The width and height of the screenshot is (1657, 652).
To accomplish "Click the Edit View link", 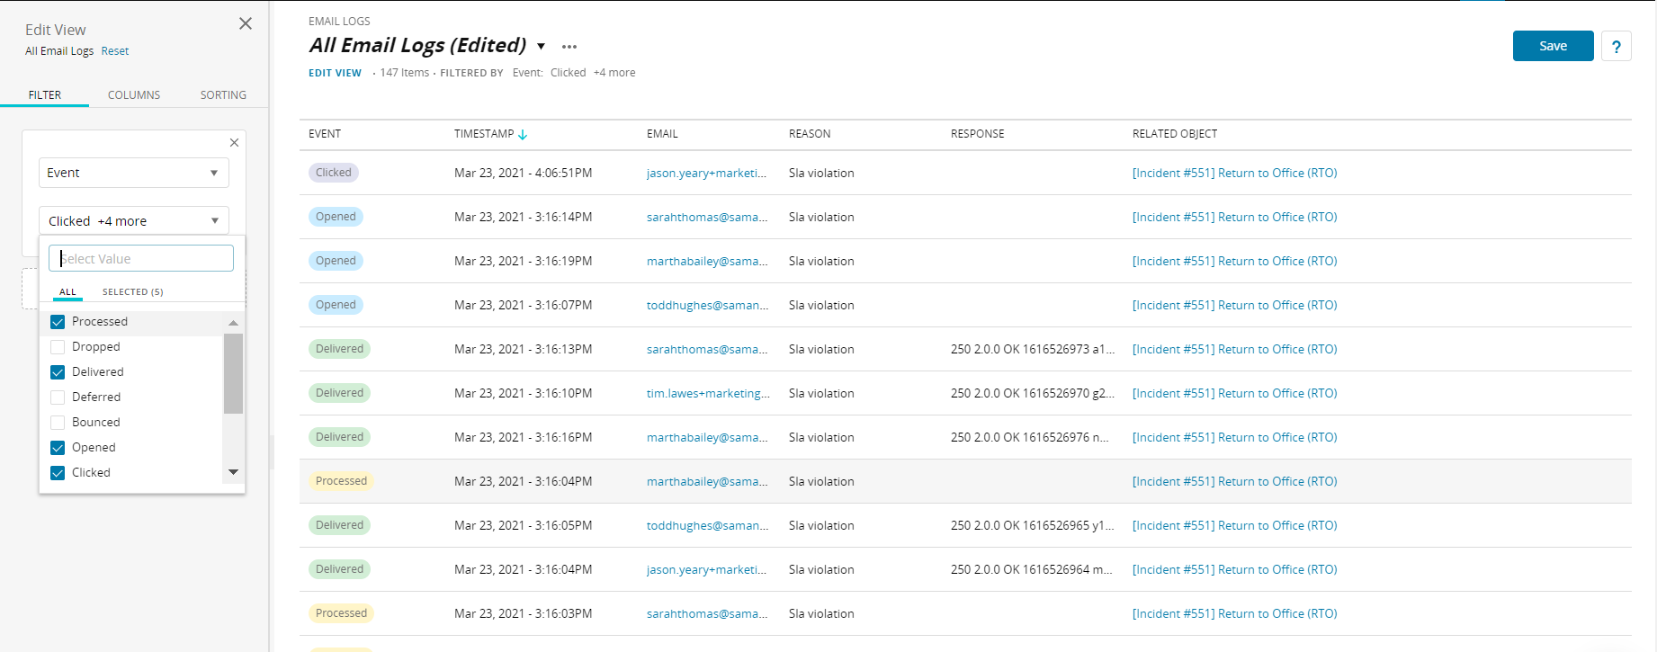I will pyautogui.click(x=335, y=73).
